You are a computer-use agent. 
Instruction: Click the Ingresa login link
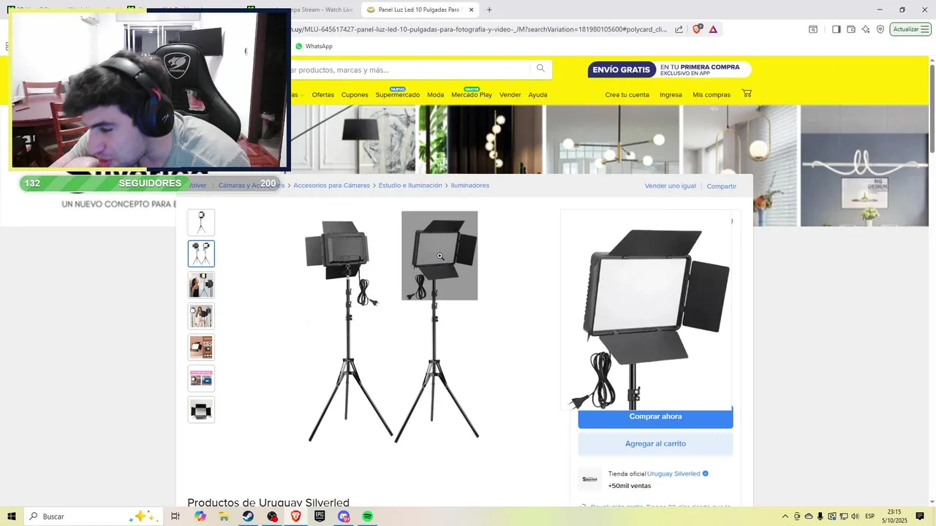click(671, 95)
